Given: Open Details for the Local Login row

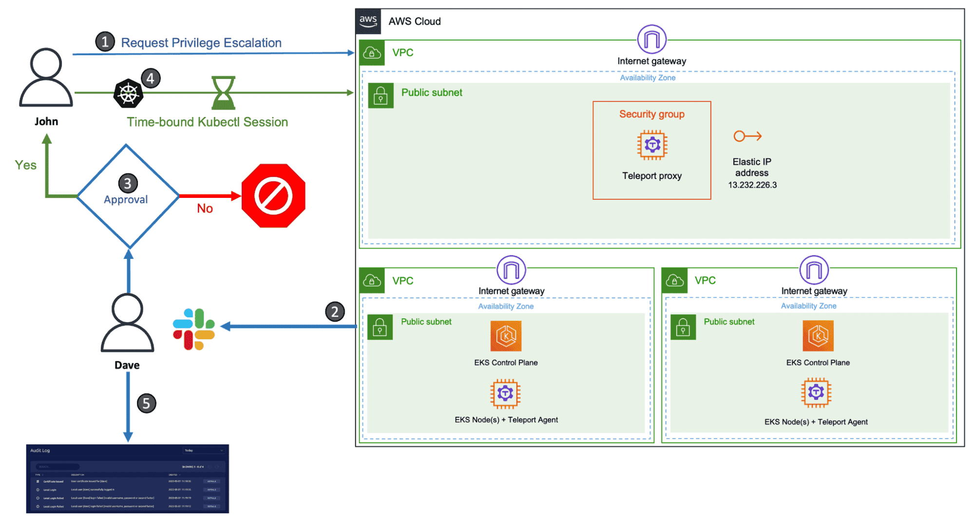Looking at the screenshot, I should pyautogui.click(x=211, y=490).
